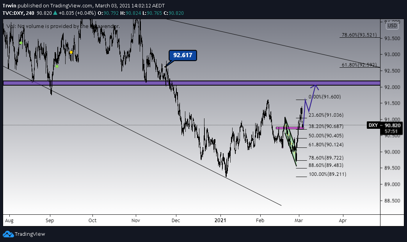Click the Aug label on time axis
The image size is (407, 242).
[9, 221]
